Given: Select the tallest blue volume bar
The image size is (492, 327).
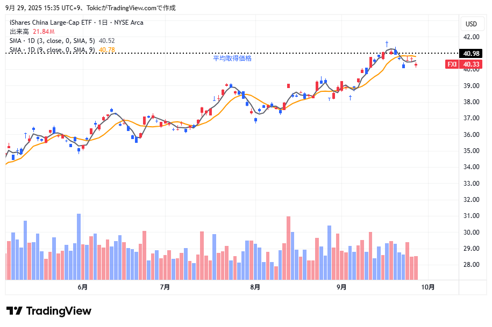Looking at the screenshot, I should pos(79,246).
